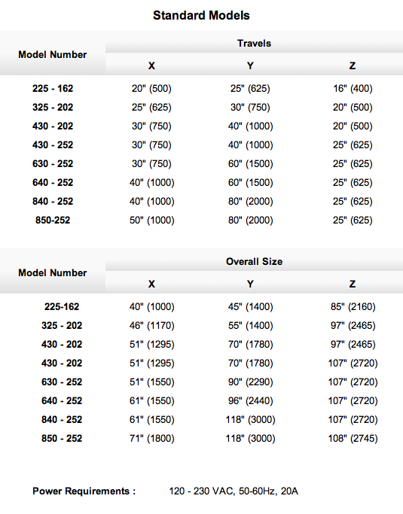Click the X header under Overall Size
This screenshot has width=403, height=514.
(x=151, y=284)
